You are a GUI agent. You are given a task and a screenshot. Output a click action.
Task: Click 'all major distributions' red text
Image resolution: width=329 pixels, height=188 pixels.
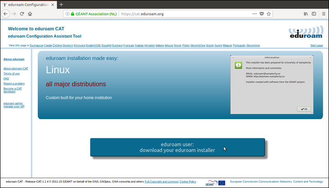(x=76, y=84)
